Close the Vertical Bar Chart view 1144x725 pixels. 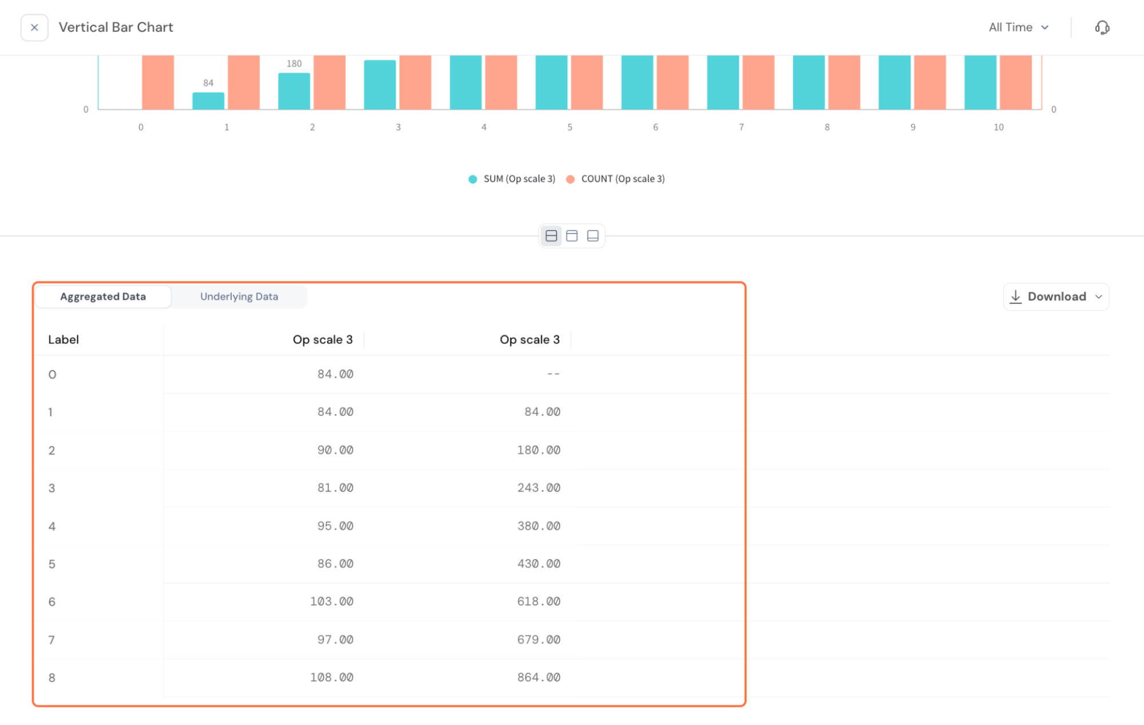point(34,27)
